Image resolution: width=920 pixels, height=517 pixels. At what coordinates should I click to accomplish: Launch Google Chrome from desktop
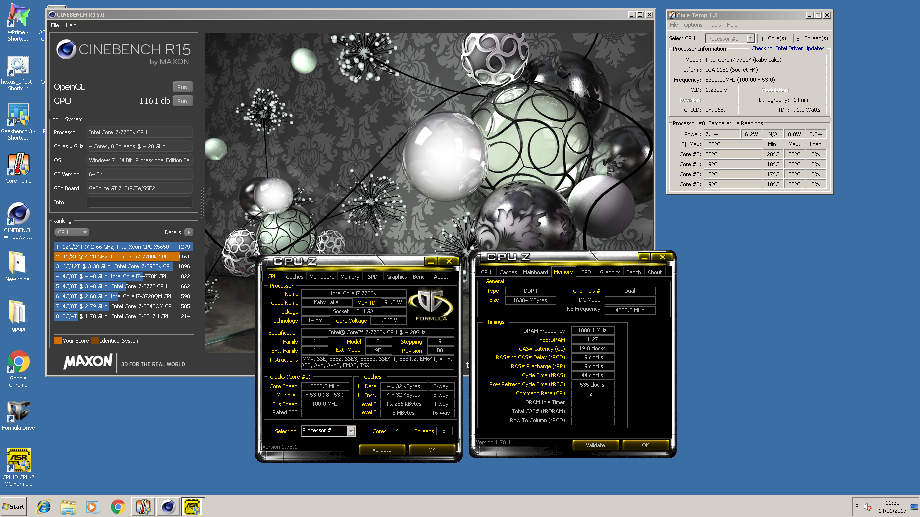click(x=18, y=369)
